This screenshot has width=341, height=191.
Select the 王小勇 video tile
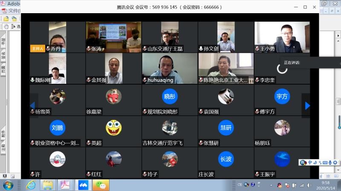point(282,37)
